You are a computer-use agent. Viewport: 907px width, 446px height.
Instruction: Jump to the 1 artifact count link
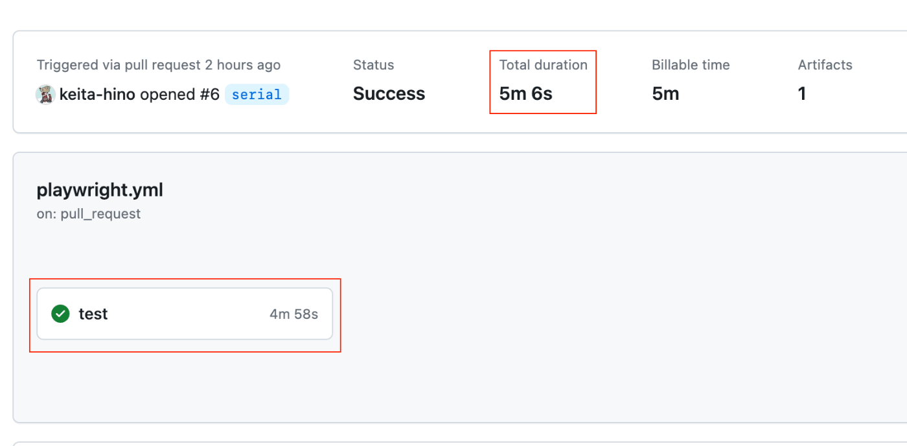pyautogui.click(x=802, y=94)
